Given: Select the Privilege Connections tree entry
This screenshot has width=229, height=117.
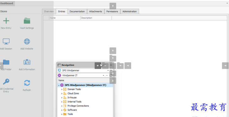Looking at the screenshot, I should click(78, 106).
